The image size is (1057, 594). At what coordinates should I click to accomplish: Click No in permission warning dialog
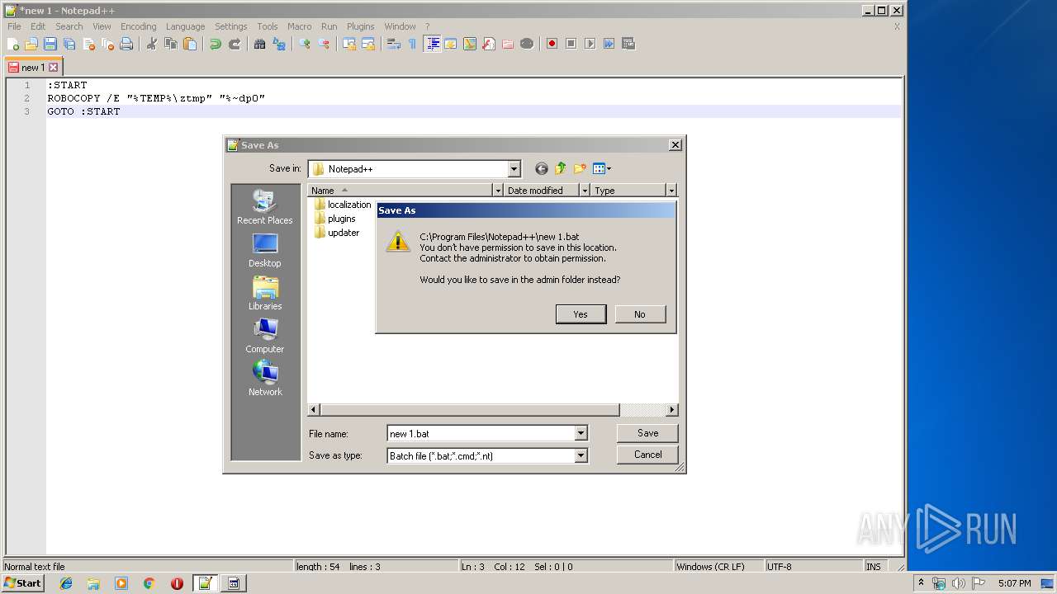pyautogui.click(x=640, y=314)
